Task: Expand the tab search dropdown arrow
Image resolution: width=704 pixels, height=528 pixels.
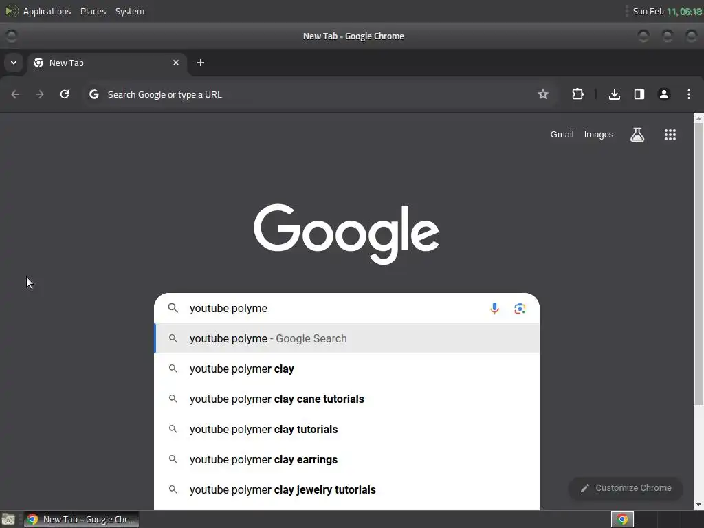Action: tap(14, 63)
